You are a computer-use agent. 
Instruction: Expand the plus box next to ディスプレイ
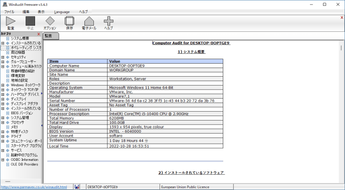coord(3,99)
